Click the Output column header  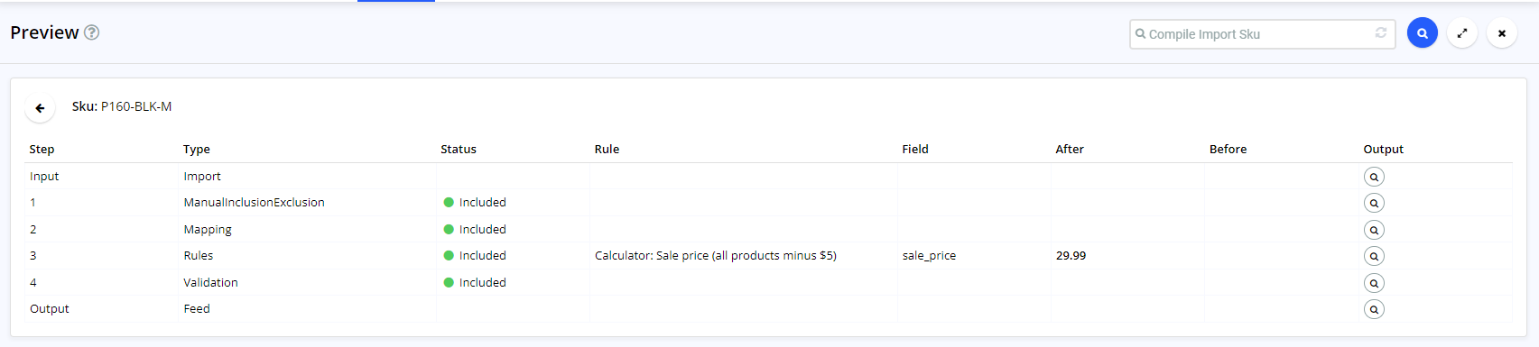(1383, 150)
